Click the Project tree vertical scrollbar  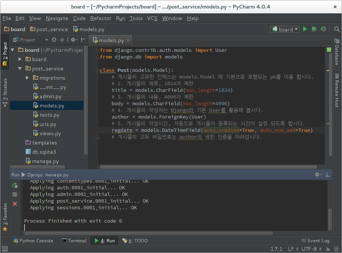[x=86, y=100]
